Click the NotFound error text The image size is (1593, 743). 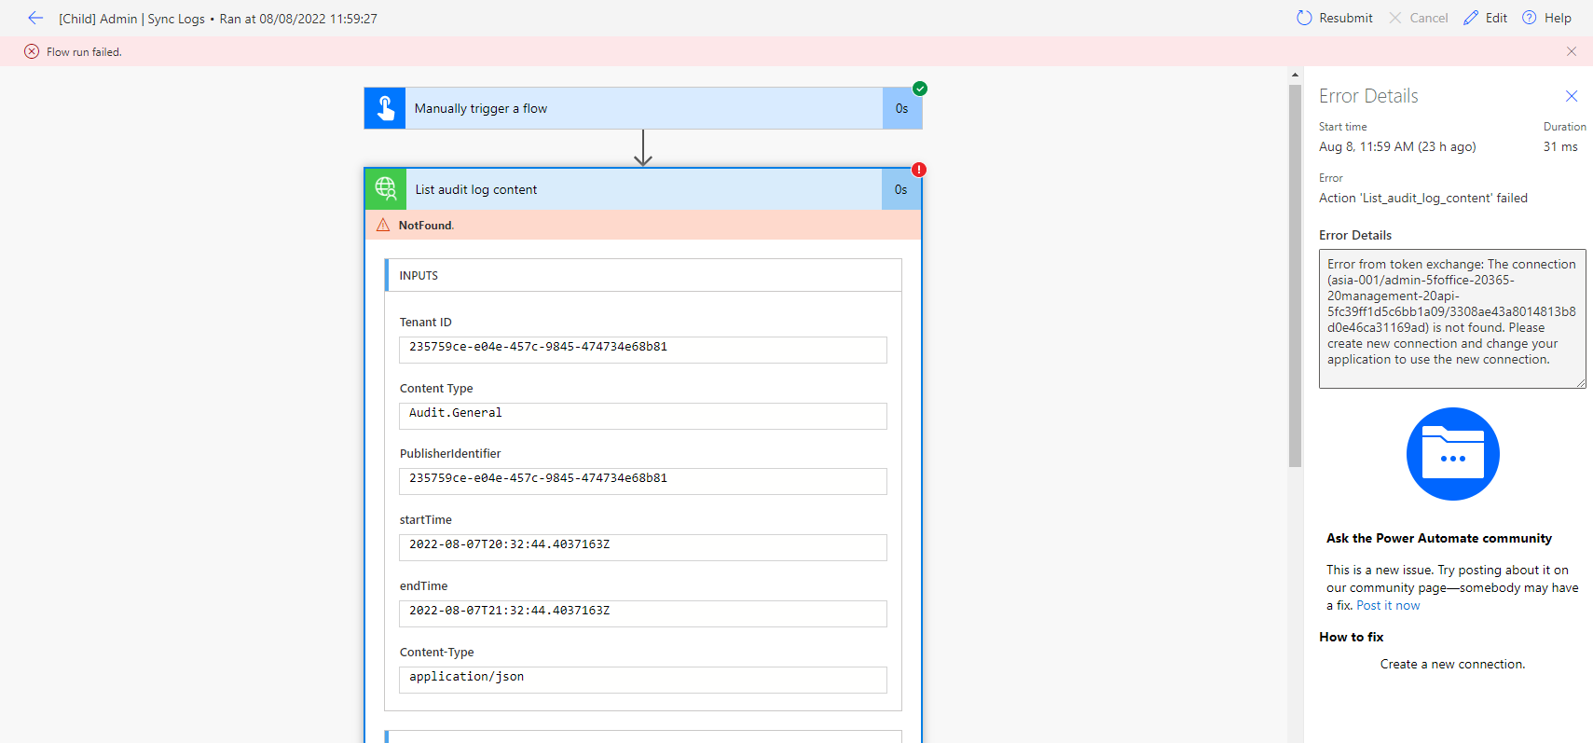click(x=426, y=226)
